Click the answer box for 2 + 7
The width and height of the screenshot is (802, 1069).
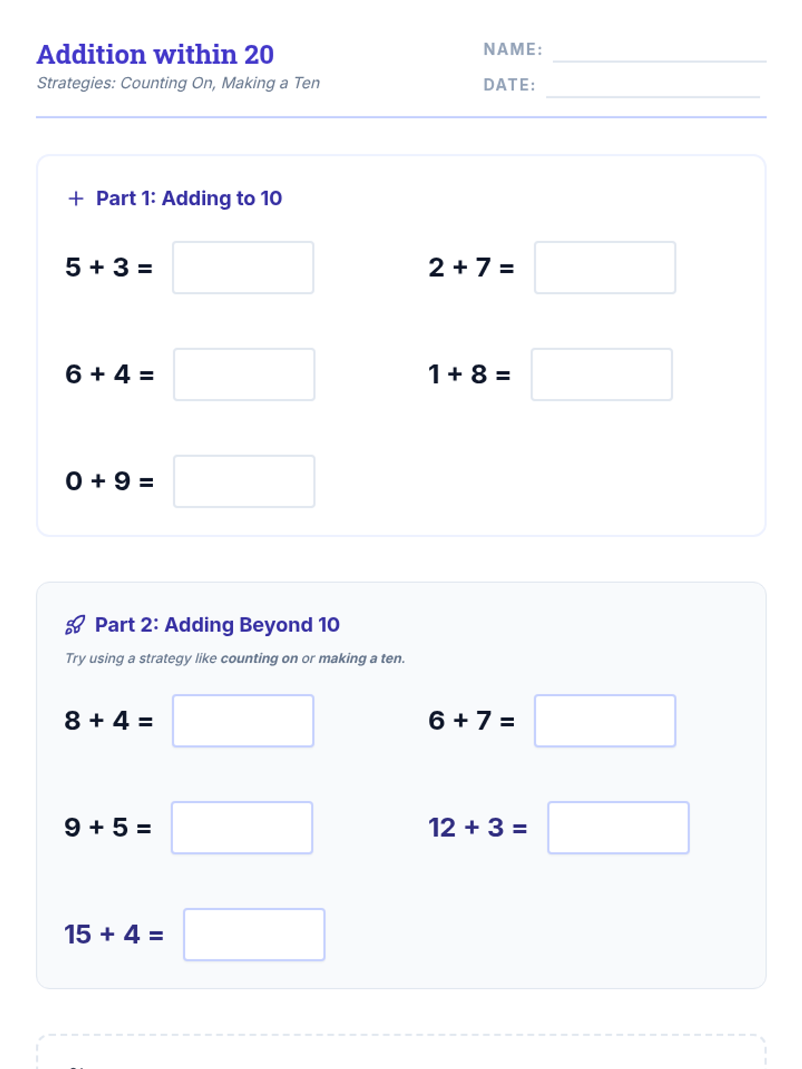click(605, 268)
